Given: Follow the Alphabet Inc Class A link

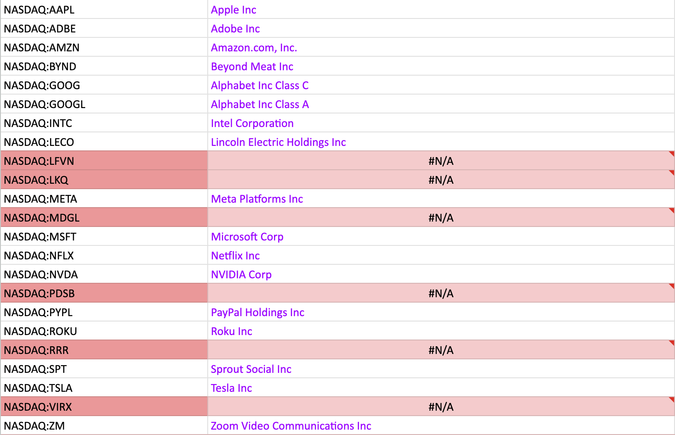Looking at the screenshot, I should pos(260,104).
